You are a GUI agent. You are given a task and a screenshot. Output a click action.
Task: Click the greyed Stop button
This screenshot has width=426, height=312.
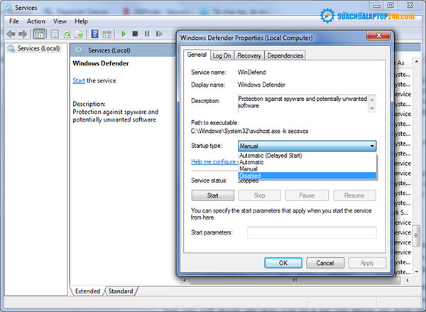point(259,195)
